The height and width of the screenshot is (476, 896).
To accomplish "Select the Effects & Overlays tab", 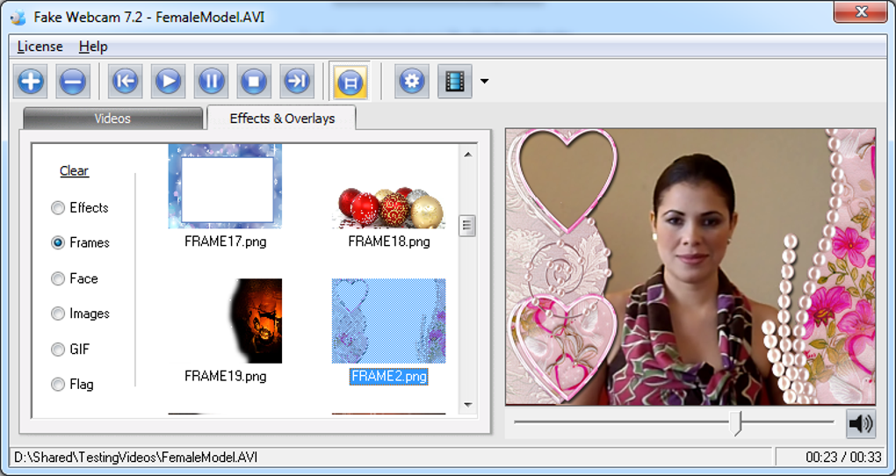I will click(x=282, y=118).
